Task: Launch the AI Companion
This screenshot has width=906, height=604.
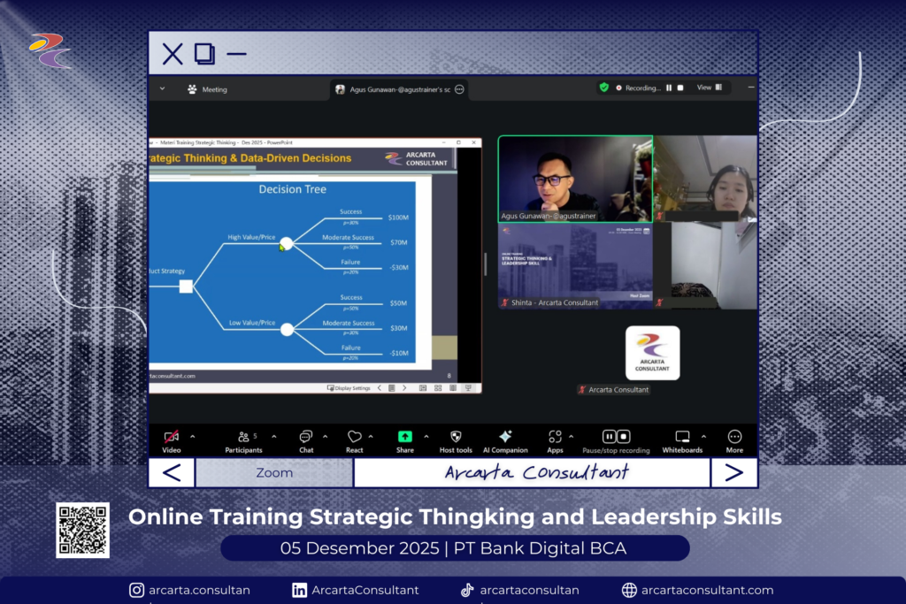Action: click(505, 438)
